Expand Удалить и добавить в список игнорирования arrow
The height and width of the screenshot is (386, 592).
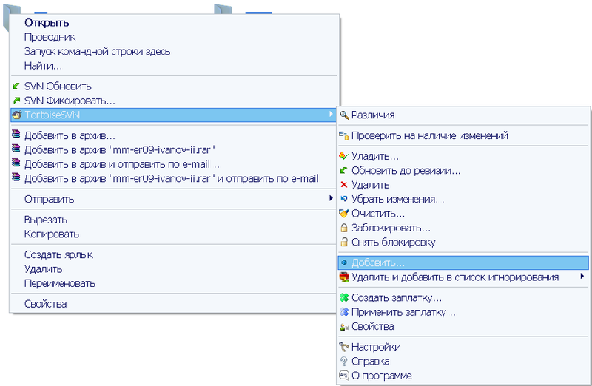582,277
